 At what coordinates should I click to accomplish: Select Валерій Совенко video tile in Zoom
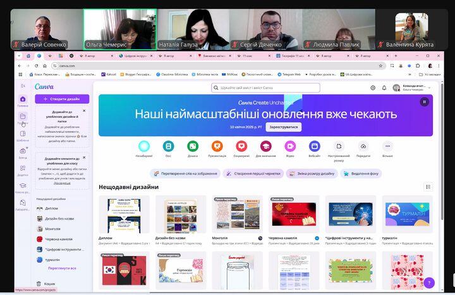[x=47, y=30]
